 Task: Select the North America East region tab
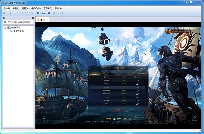(x=130, y=73)
